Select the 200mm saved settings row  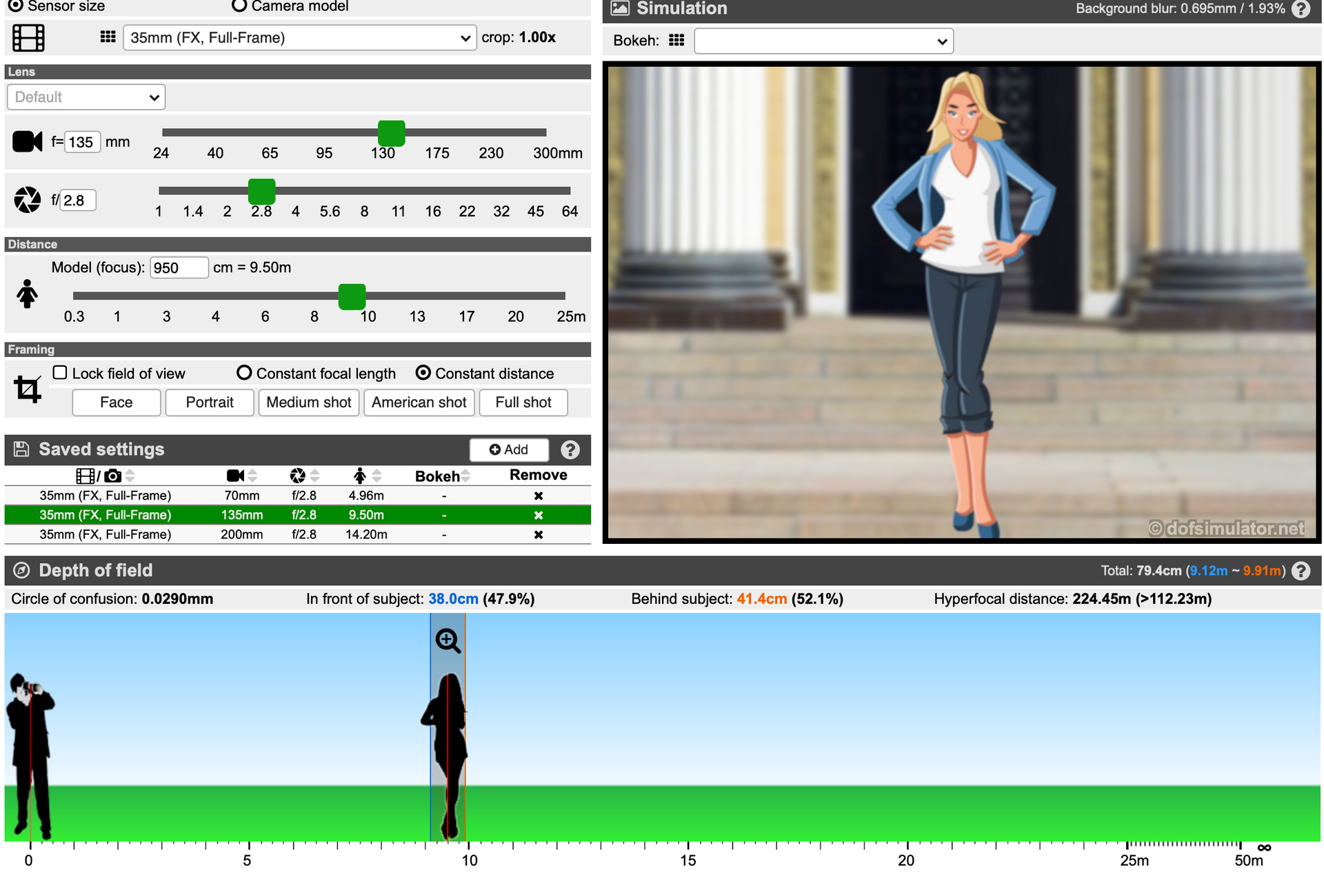click(x=241, y=534)
